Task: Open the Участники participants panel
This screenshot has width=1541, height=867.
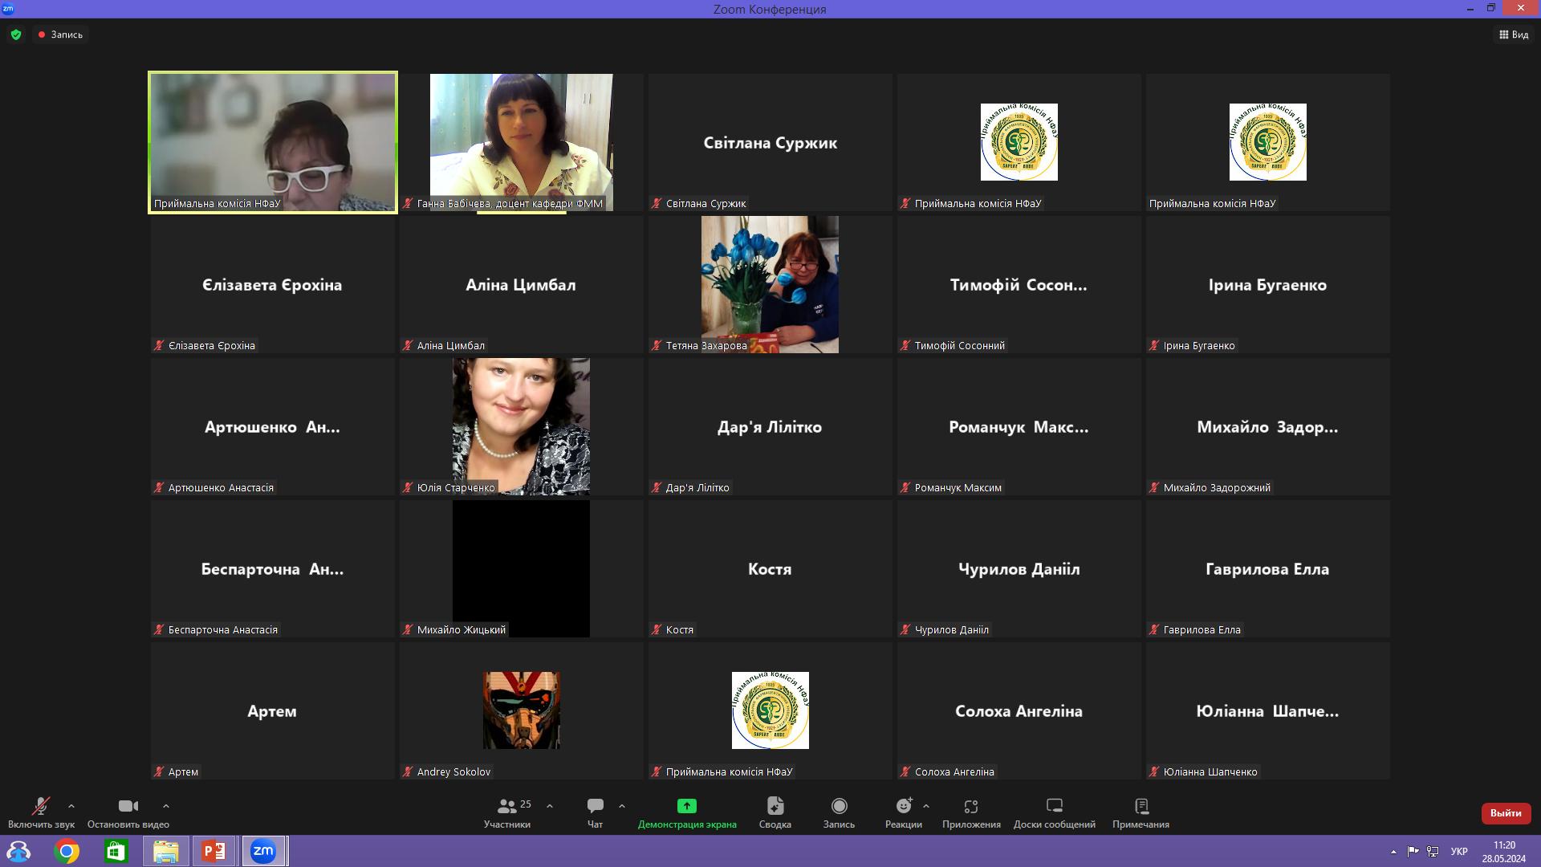Action: point(507,812)
